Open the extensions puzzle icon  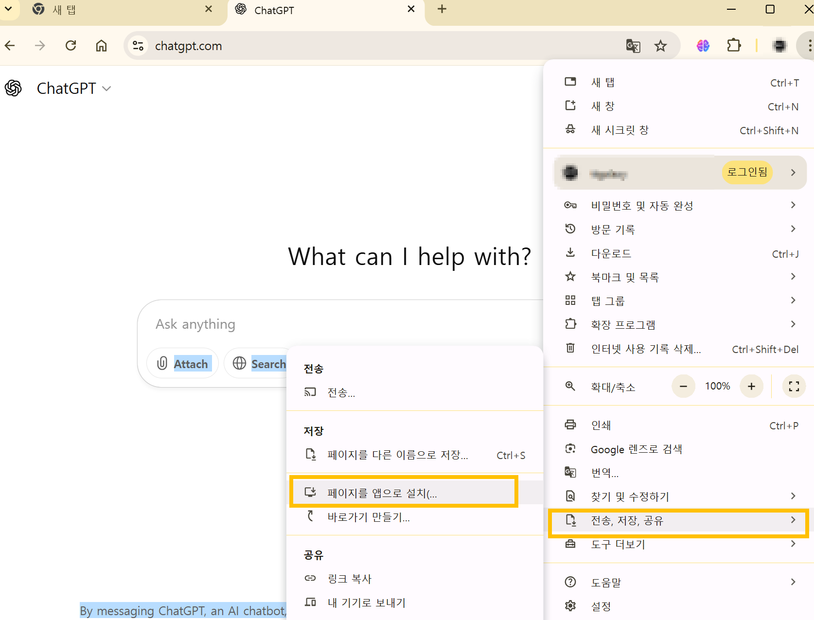coord(734,46)
